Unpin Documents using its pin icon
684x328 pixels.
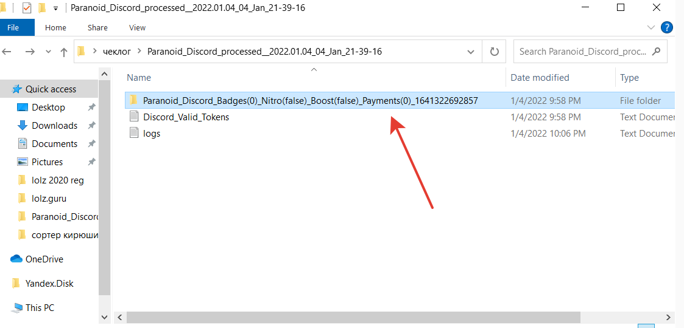click(x=91, y=143)
